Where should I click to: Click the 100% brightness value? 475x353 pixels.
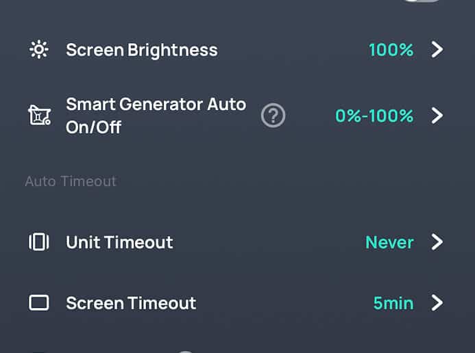tap(391, 50)
